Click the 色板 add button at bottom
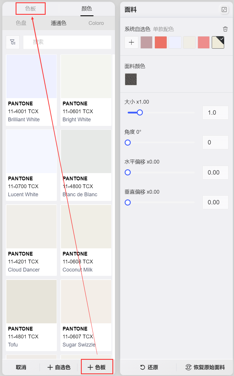 pos(96,367)
